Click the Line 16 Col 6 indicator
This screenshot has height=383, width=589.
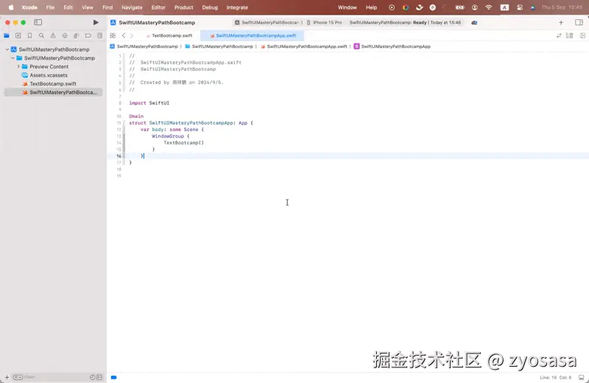tap(556, 377)
